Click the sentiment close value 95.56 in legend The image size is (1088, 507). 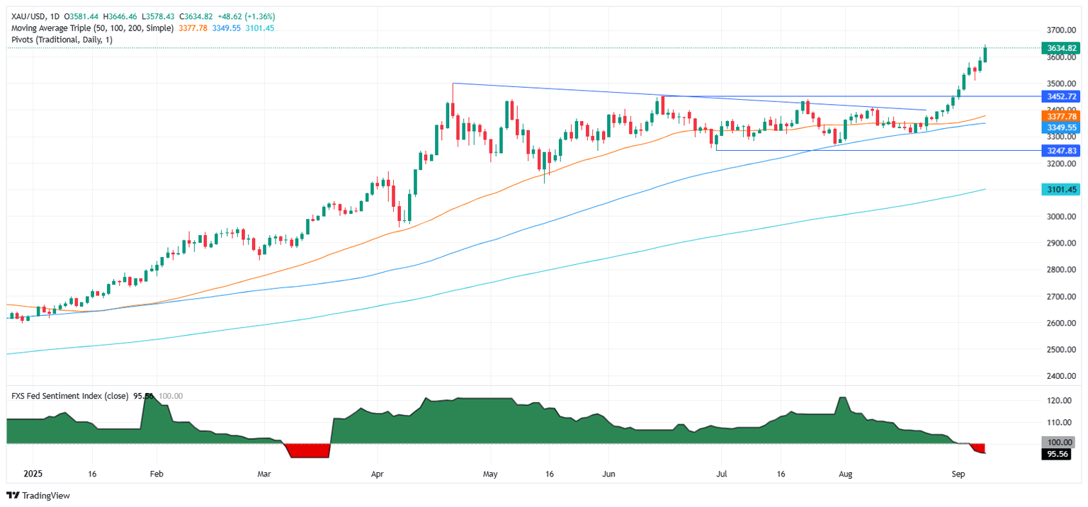[x=144, y=397]
